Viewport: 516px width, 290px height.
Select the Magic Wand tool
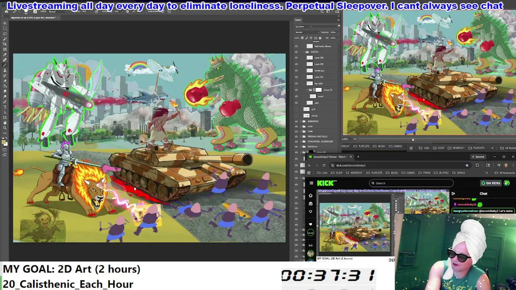point(5,38)
